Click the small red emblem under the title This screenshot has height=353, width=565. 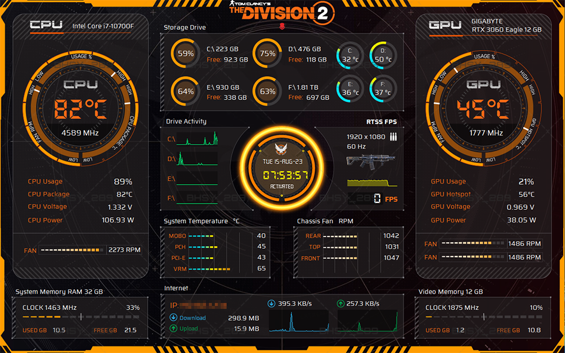[x=282, y=26]
